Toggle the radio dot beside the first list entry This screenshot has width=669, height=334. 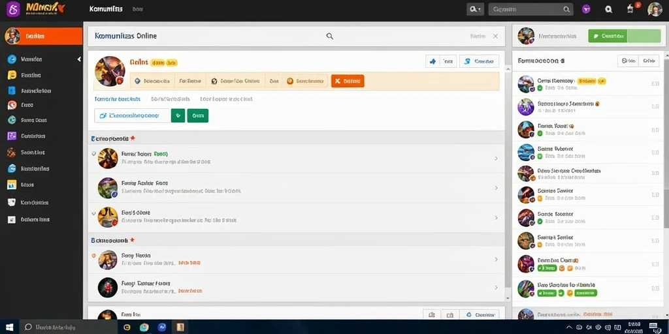(93, 153)
